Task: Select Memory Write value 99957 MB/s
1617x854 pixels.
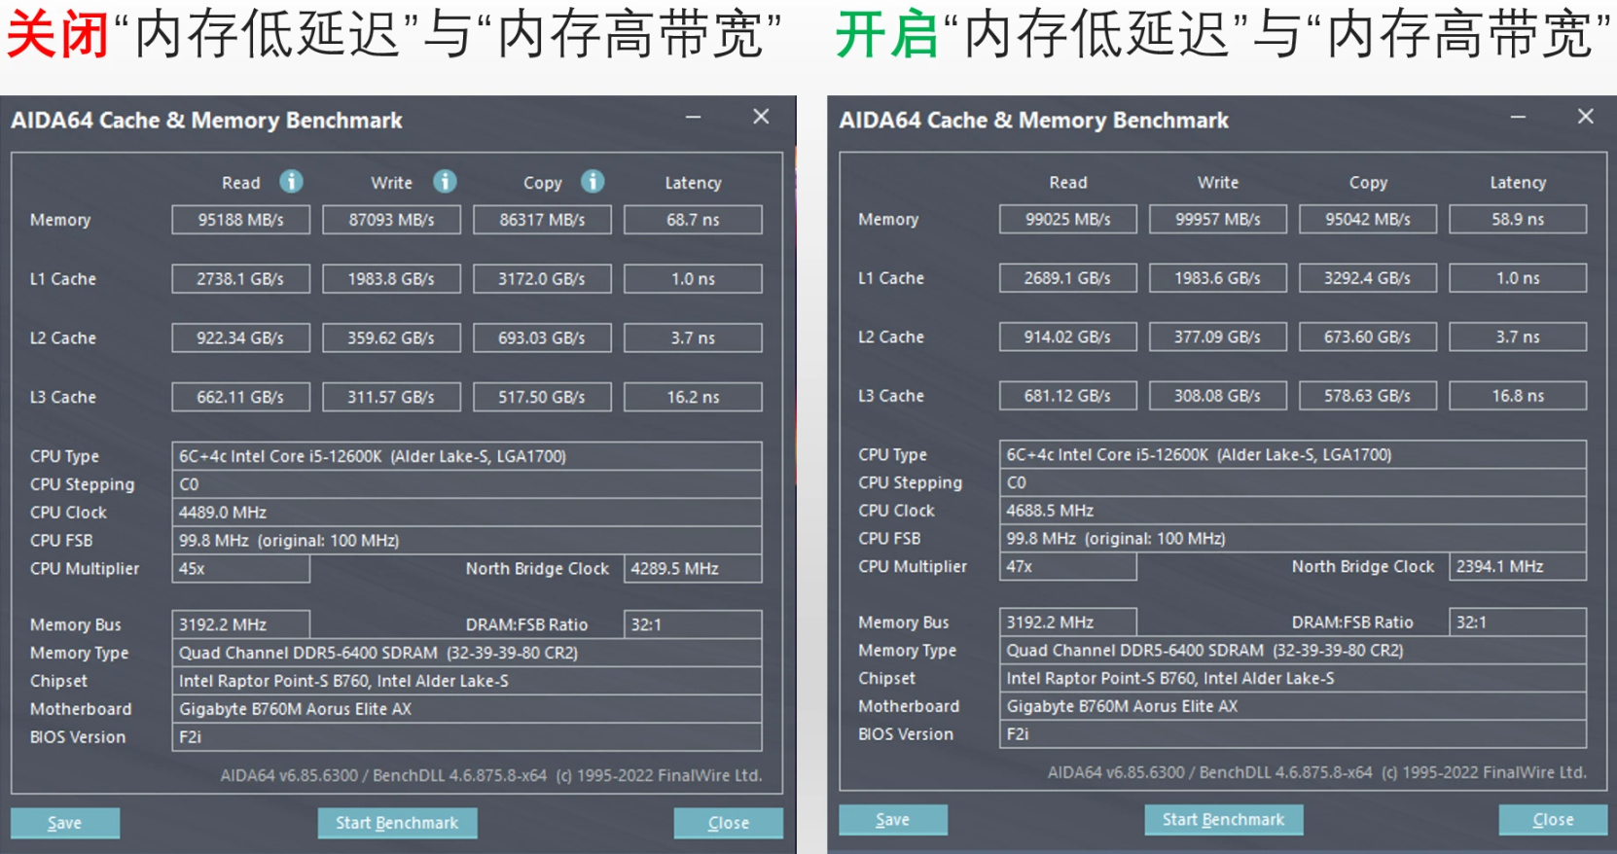Action: 1218,219
